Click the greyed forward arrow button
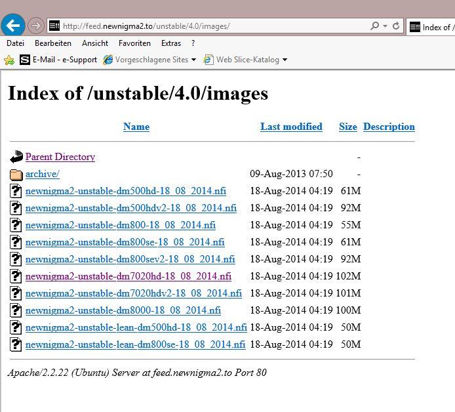The image size is (455, 412). [x=35, y=26]
